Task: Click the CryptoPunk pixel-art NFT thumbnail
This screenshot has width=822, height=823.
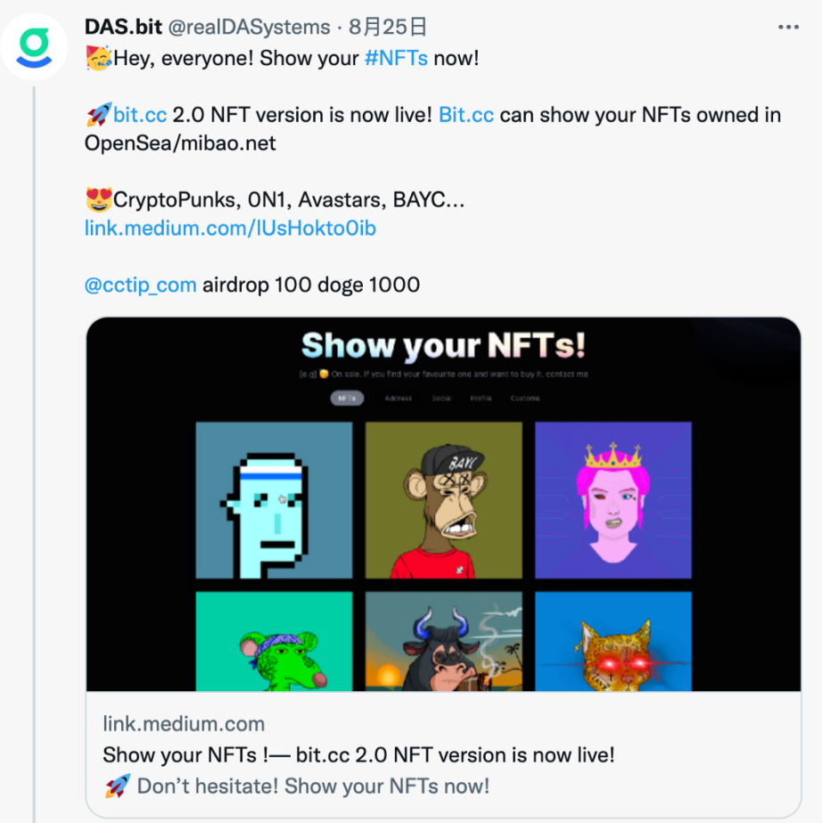Action: click(x=274, y=500)
